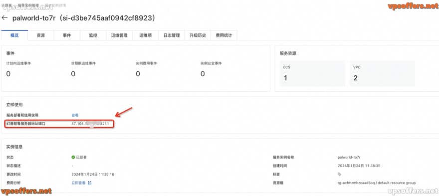
Task: Switch to the 资源 tab
Action: click(x=40, y=35)
